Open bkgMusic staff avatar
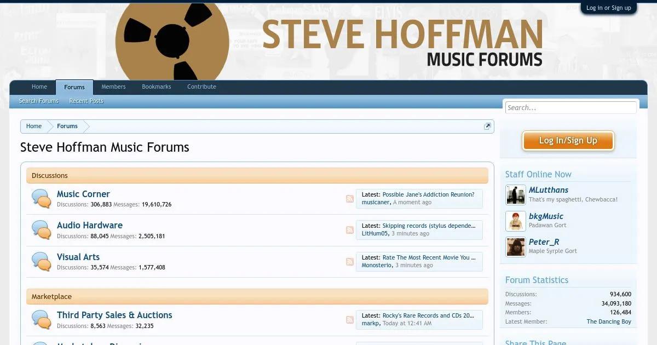This screenshot has width=657, height=345. [516, 221]
